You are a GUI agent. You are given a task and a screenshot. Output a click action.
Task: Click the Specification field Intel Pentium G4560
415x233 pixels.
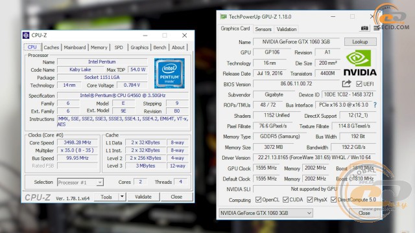(123, 95)
